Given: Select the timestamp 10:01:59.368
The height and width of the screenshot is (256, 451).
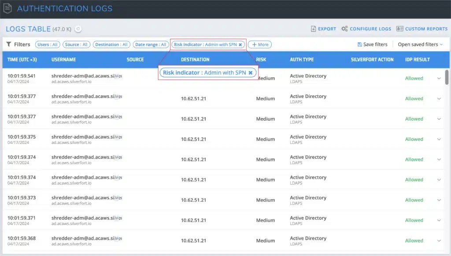Looking at the screenshot, I should click(22, 238).
